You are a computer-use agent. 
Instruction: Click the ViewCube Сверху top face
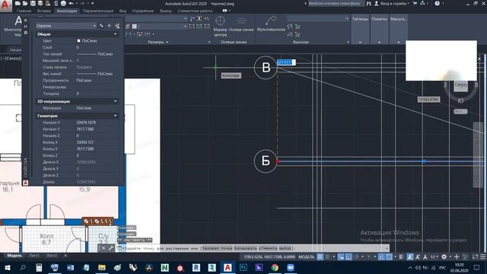[x=460, y=84]
